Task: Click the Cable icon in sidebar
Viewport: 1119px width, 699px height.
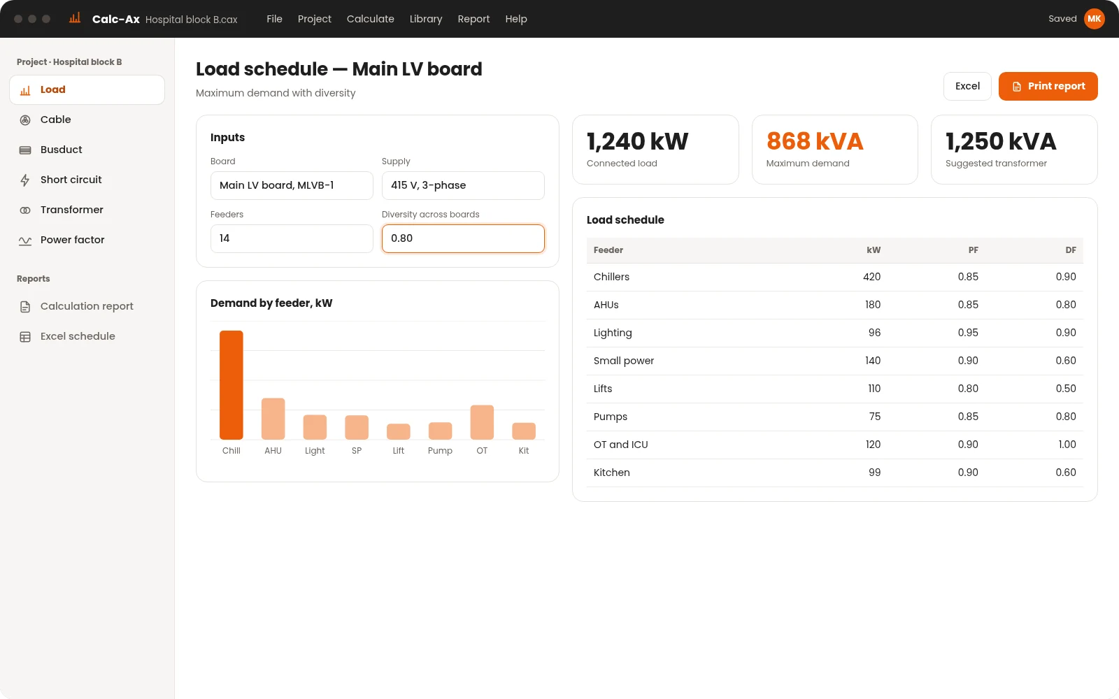Action: (25, 120)
